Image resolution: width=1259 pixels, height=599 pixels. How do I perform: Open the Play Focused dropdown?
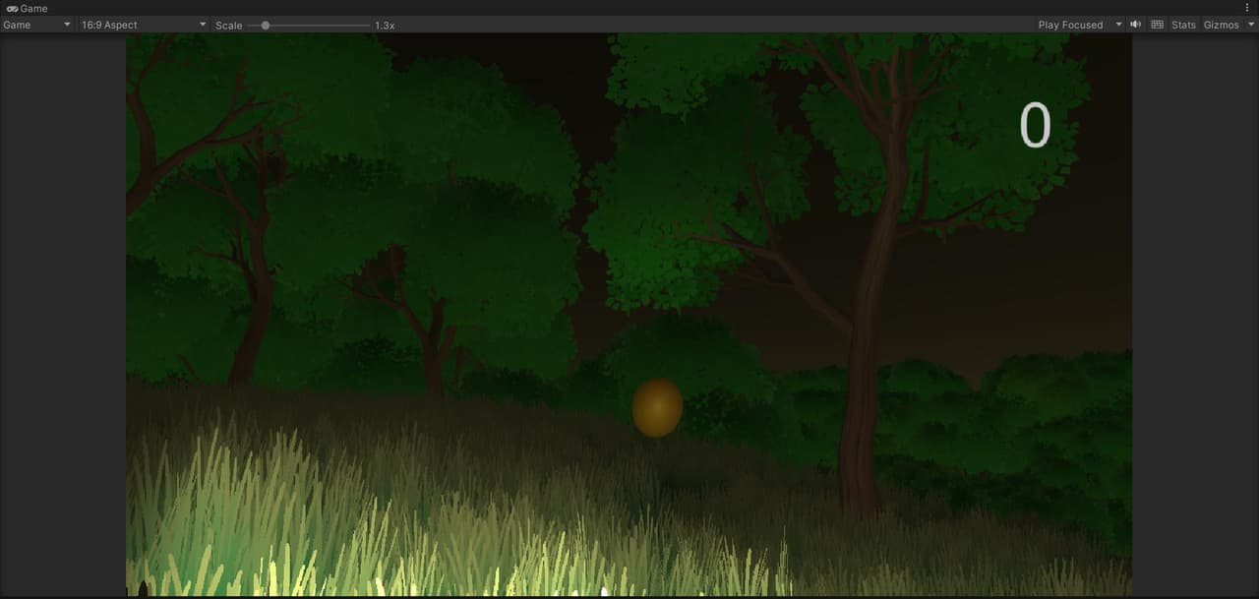tap(1079, 25)
